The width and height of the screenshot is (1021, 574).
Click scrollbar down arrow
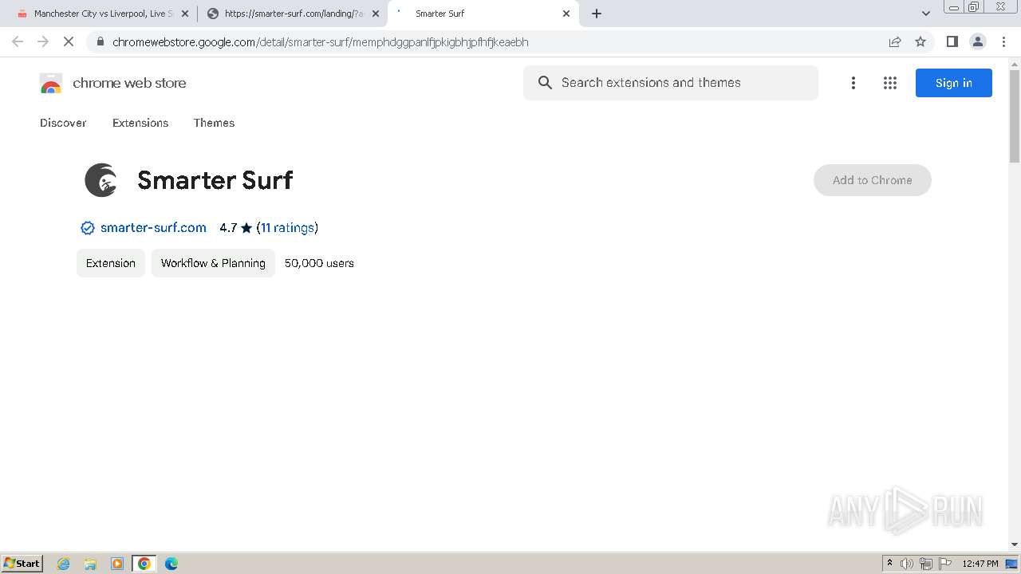1015,545
